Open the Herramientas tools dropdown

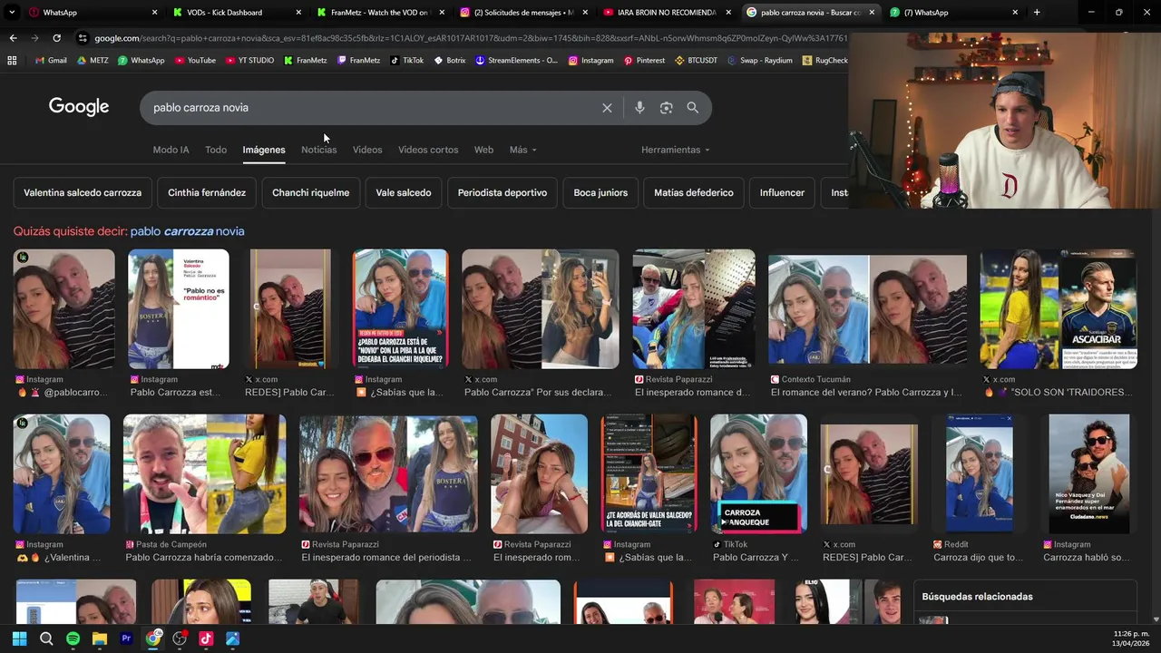pyautogui.click(x=675, y=150)
